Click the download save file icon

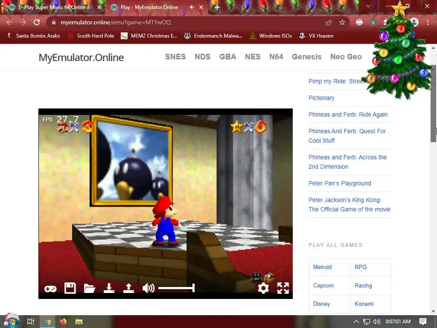pos(109,288)
